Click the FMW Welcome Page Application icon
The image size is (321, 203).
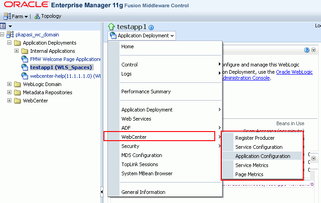point(25,59)
